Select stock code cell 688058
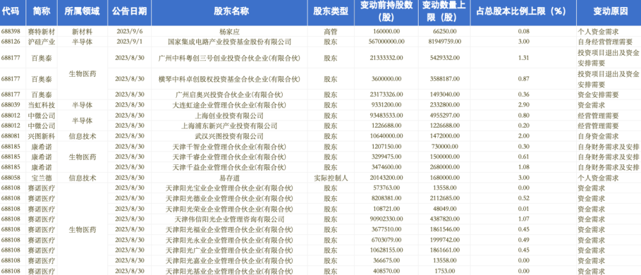Screen dimensions: 641x275 pos(10,178)
